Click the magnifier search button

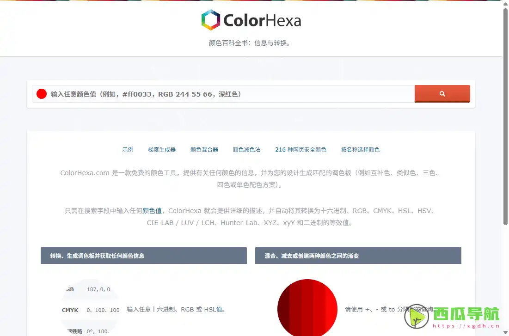(442, 93)
